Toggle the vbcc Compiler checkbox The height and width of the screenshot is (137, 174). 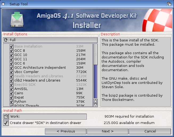pos(11,72)
